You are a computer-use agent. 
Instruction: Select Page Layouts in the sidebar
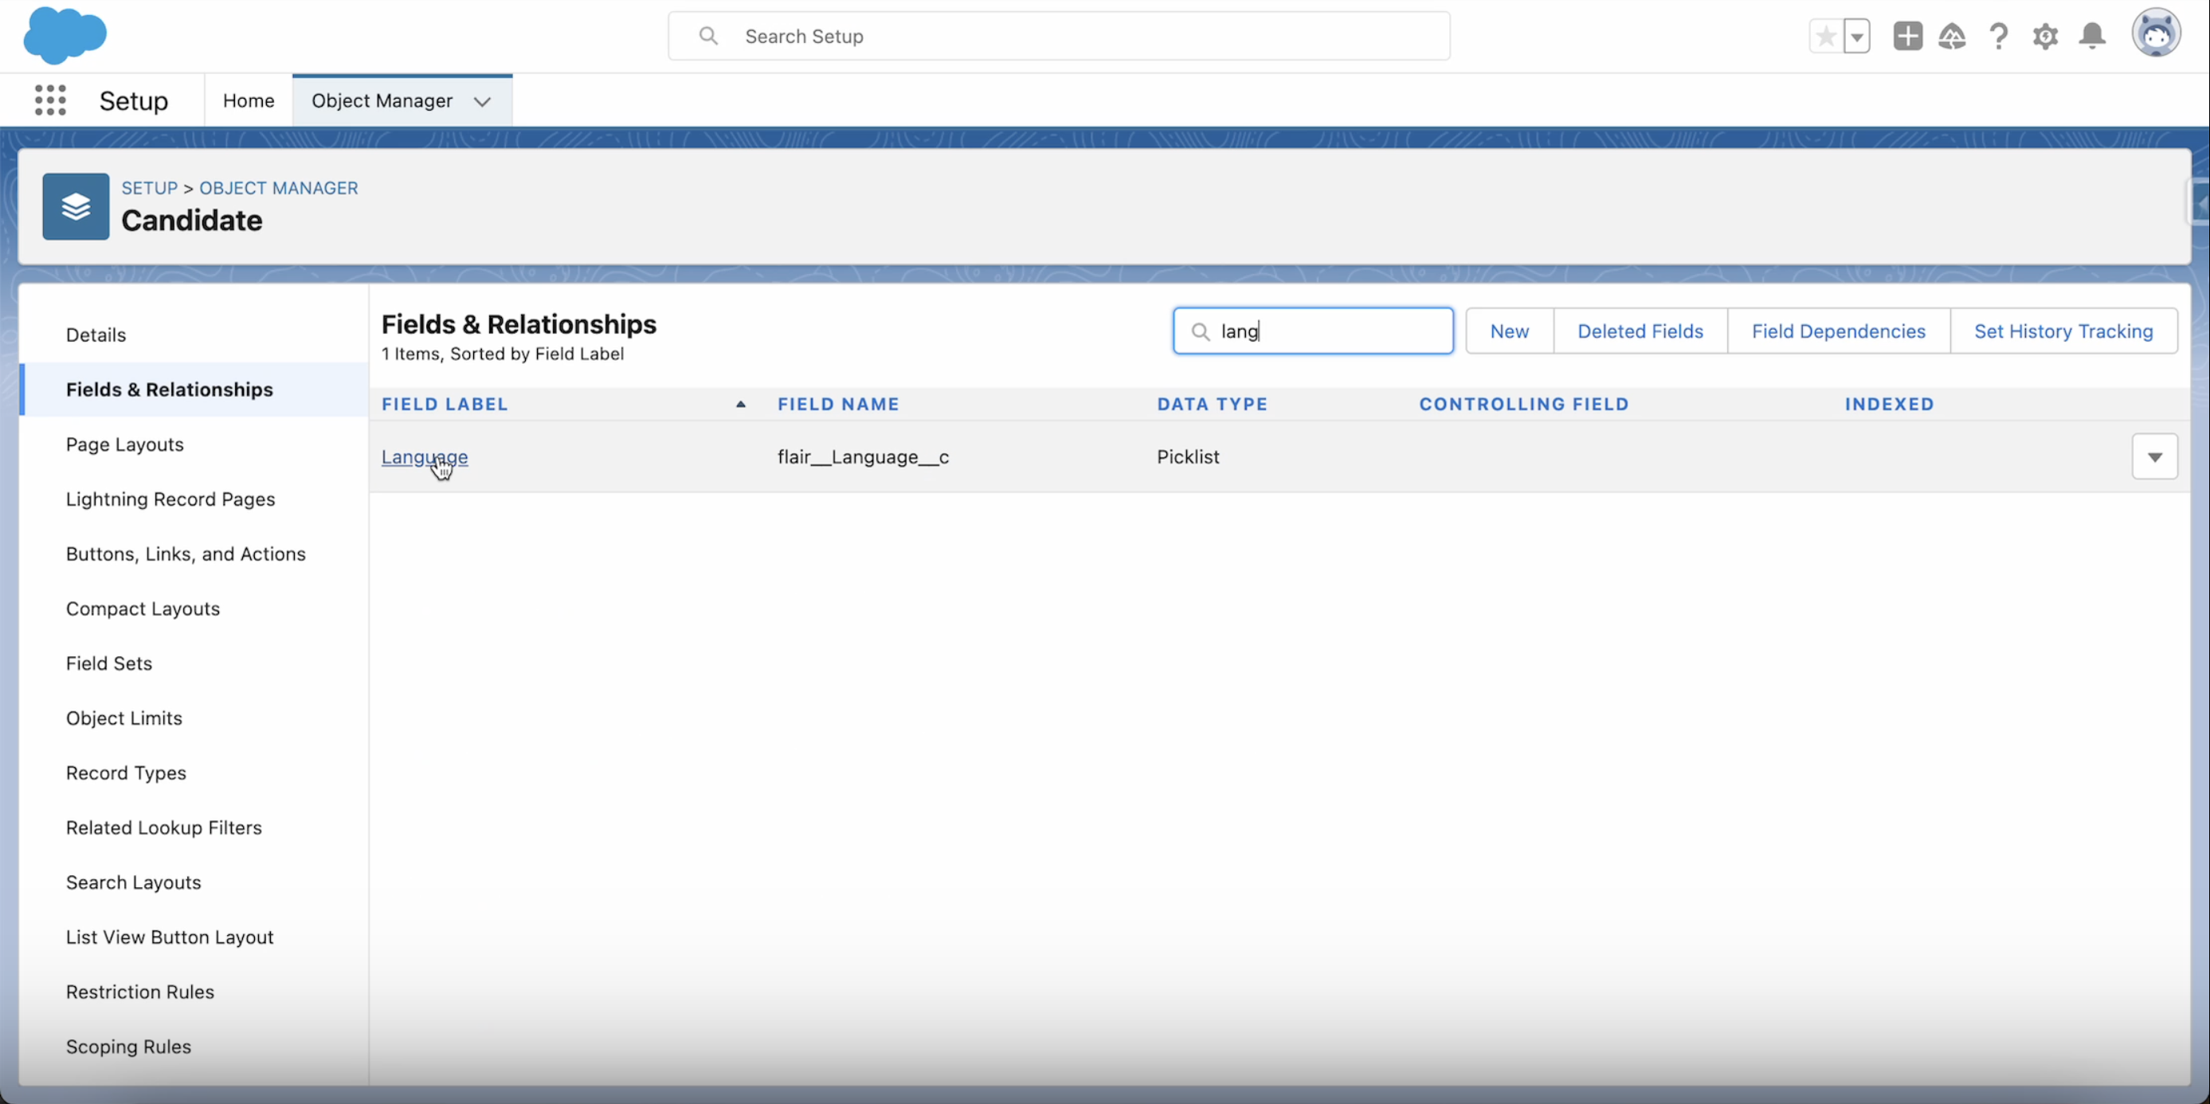pos(124,444)
